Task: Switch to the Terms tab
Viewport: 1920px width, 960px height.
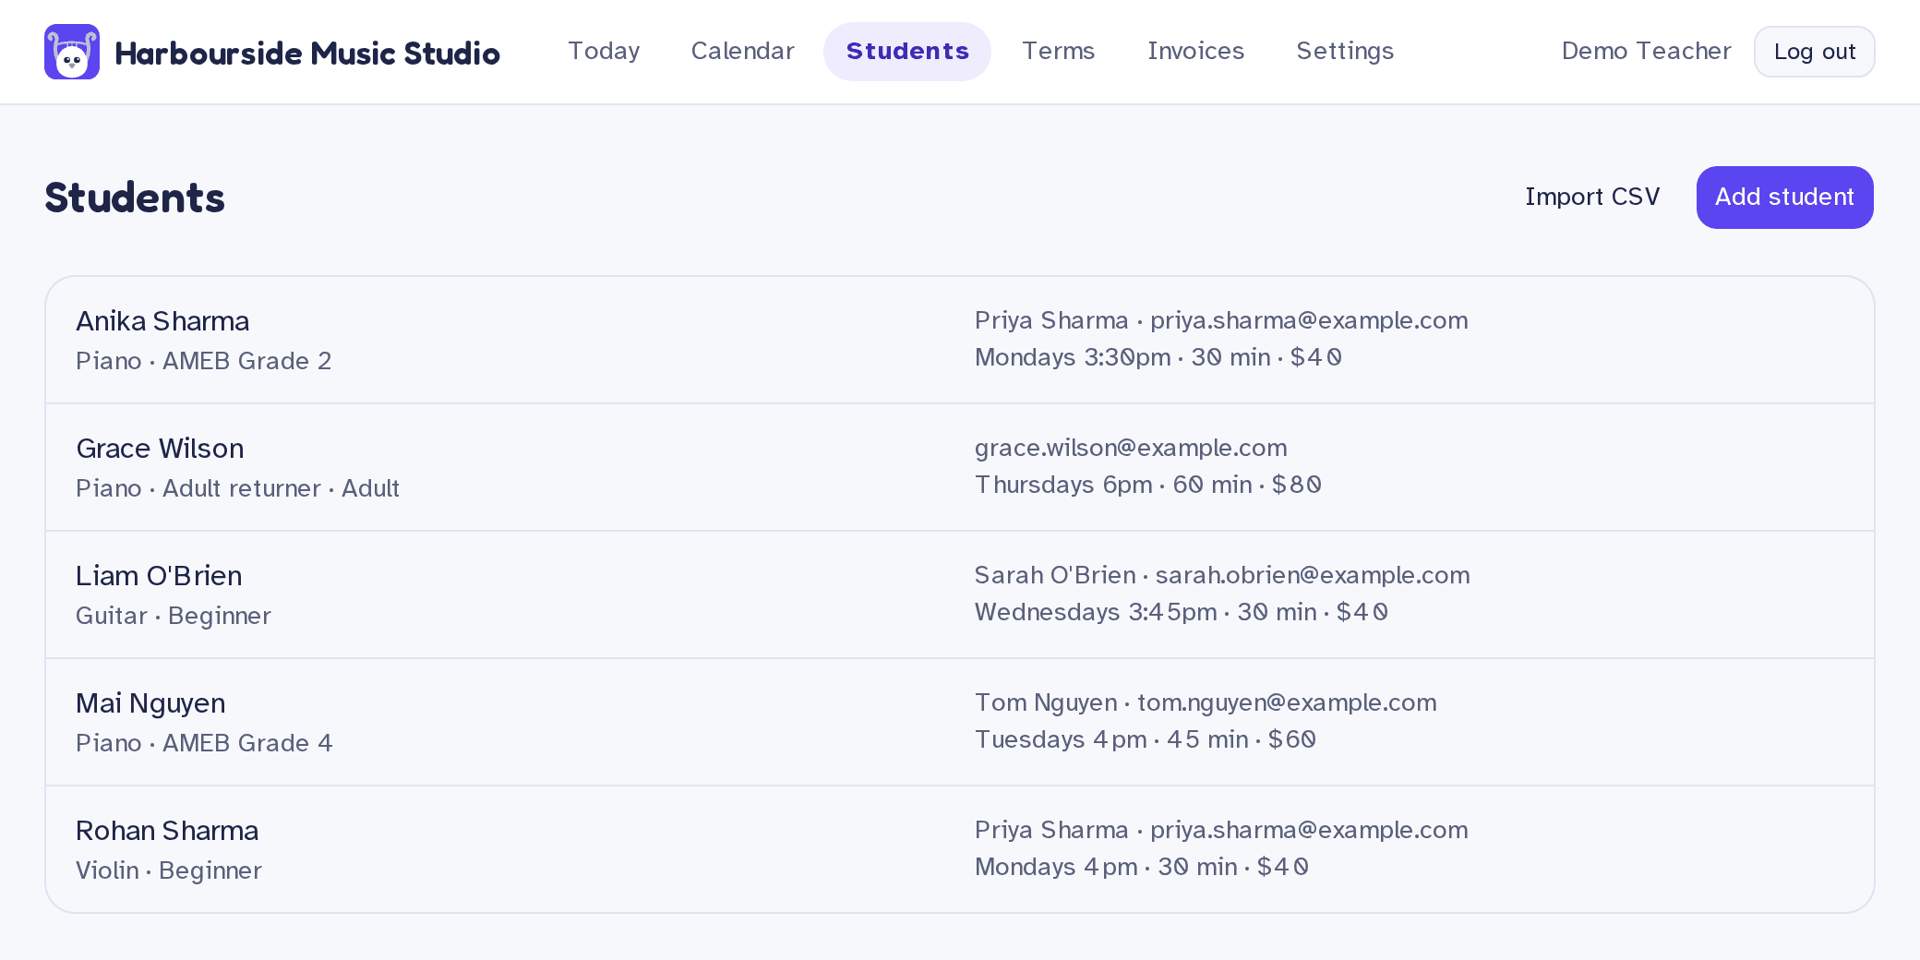Action: pyautogui.click(x=1058, y=51)
